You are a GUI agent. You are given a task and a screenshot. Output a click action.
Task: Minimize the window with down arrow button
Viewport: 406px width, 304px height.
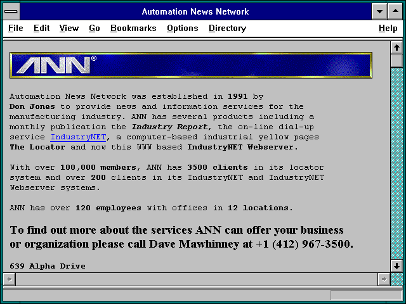379,11
